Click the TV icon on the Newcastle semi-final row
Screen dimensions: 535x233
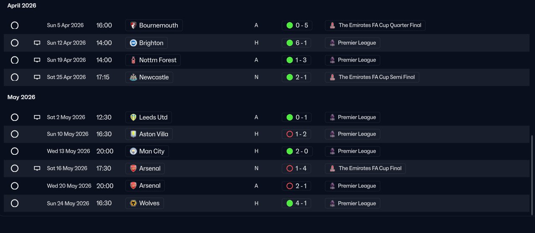[37, 77]
